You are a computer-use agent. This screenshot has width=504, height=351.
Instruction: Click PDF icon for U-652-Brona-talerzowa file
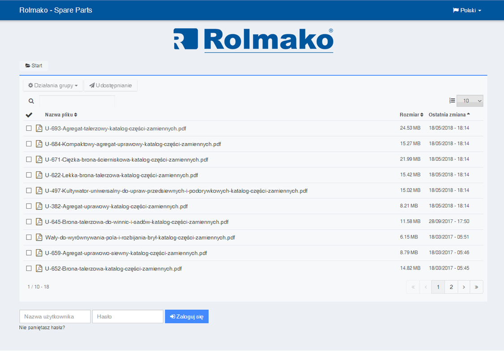(39, 268)
